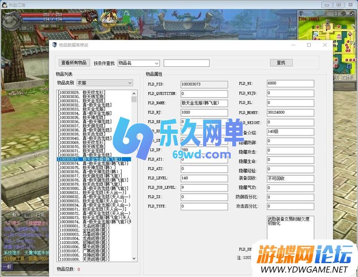Click the FLD_WX field showing 6000

click(x=290, y=83)
